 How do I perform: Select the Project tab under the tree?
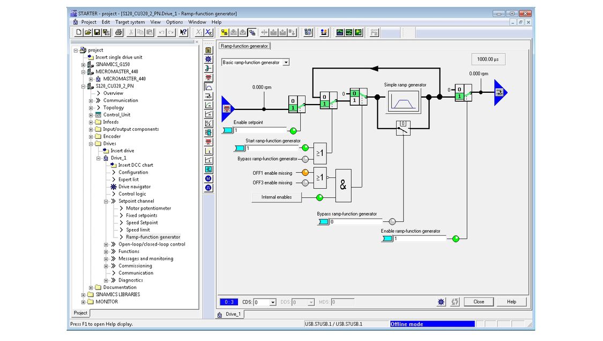coord(80,313)
